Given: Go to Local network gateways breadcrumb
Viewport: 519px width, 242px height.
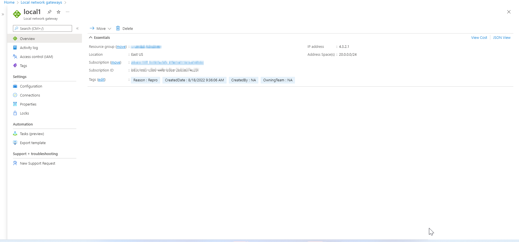Looking at the screenshot, I should (x=41, y=2).
